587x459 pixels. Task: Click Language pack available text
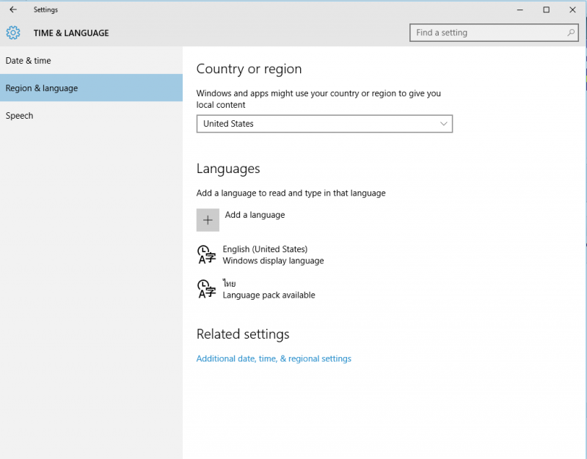tap(269, 295)
